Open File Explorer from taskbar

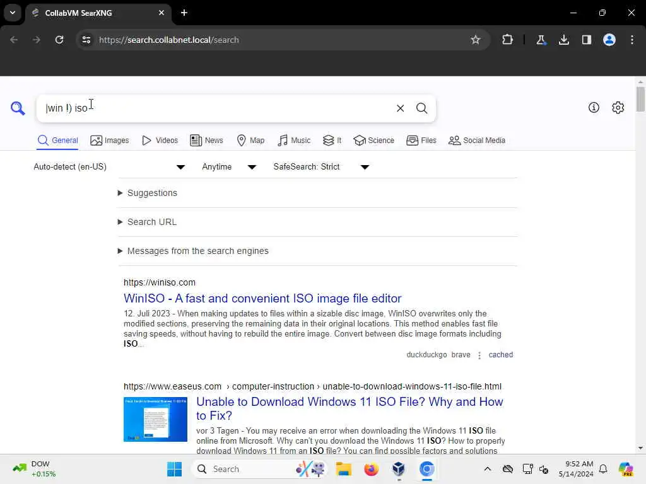pyautogui.click(x=343, y=469)
